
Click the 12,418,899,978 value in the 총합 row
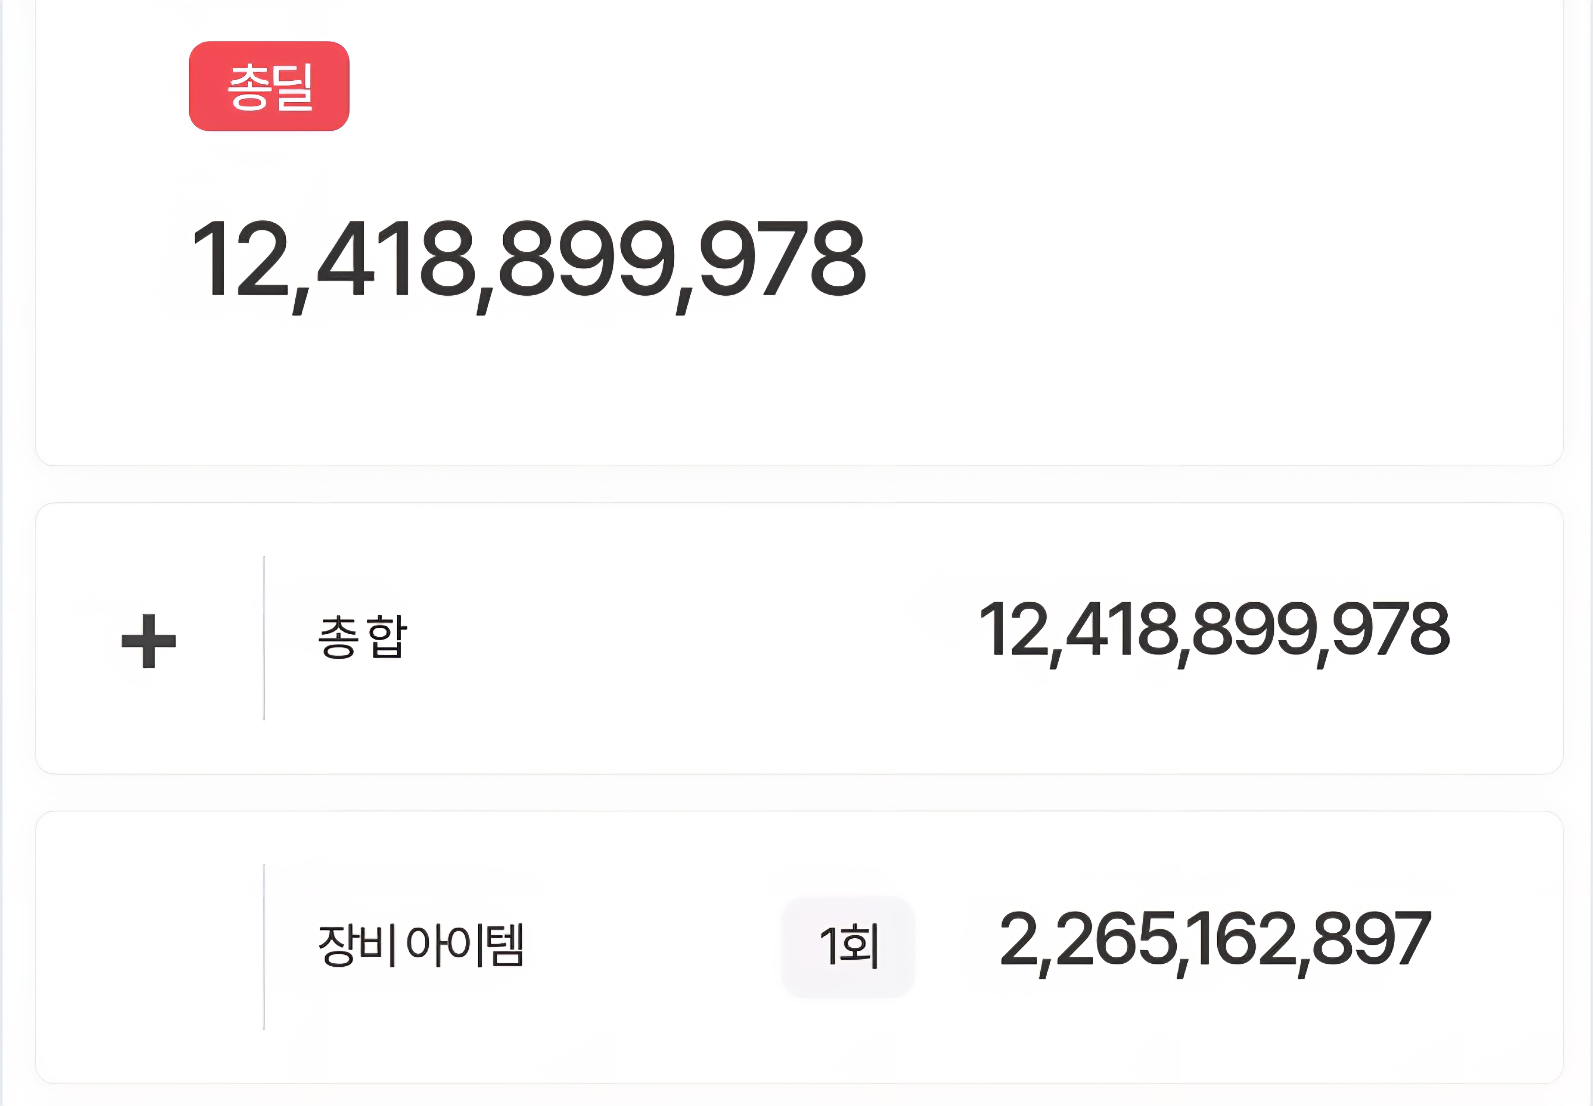point(1214,631)
